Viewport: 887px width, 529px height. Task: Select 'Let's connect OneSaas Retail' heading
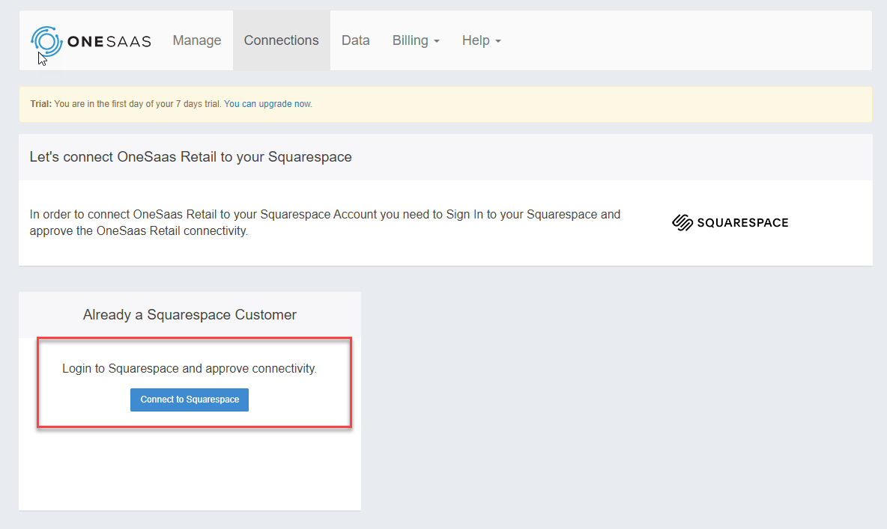(190, 157)
